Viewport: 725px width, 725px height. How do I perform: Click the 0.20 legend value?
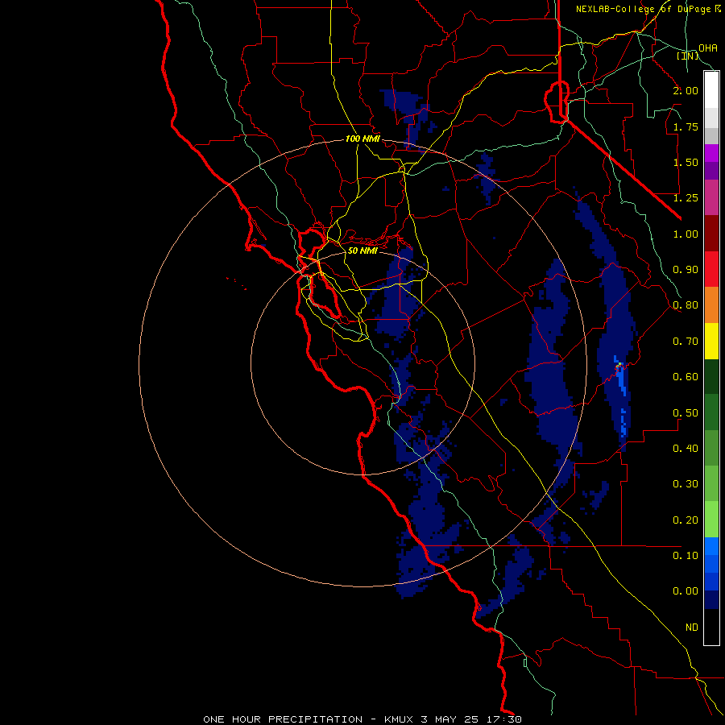pos(686,520)
